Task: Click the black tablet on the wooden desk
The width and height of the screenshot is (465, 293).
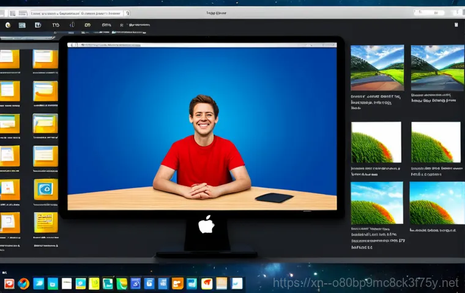Action: point(274,197)
